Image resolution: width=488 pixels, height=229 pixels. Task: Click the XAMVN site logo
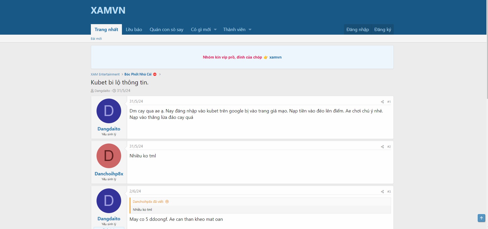pyautogui.click(x=108, y=10)
